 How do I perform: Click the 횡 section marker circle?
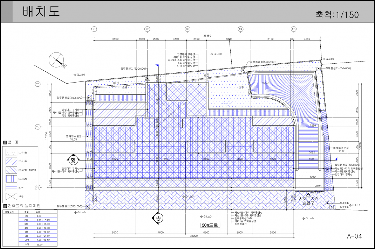click(x=73, y=159)
